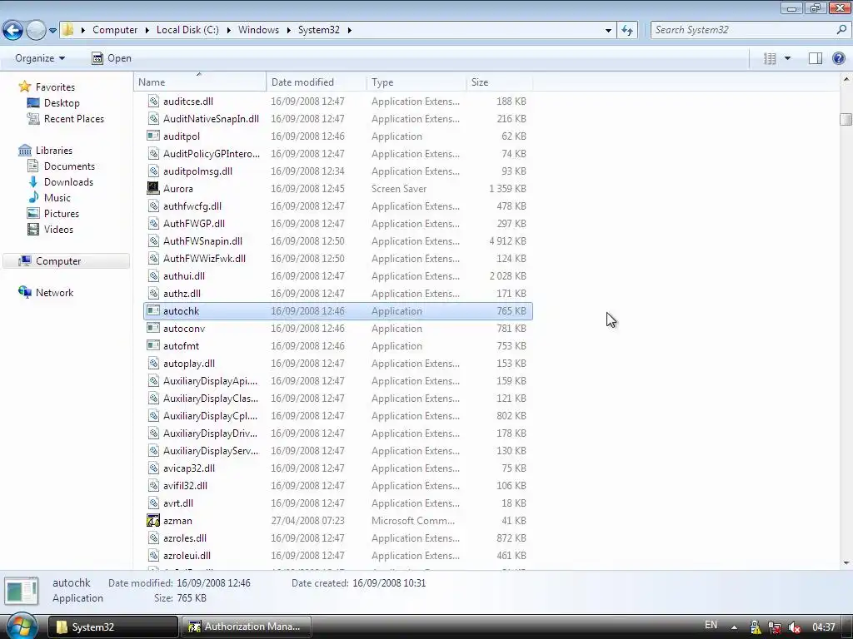The width and height of the screenshot is (853, 639).
Task: Open the Windows Start menu
Action: 22,626
